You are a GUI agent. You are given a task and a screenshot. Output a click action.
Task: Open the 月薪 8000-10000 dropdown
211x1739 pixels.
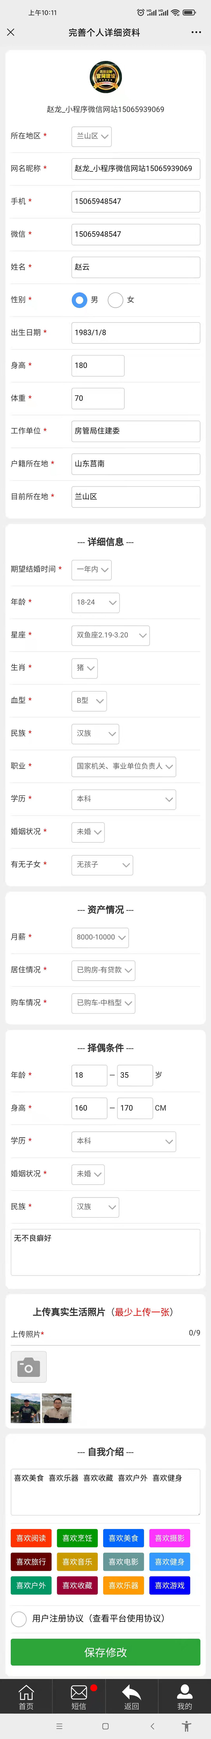[x=100, y=937]
